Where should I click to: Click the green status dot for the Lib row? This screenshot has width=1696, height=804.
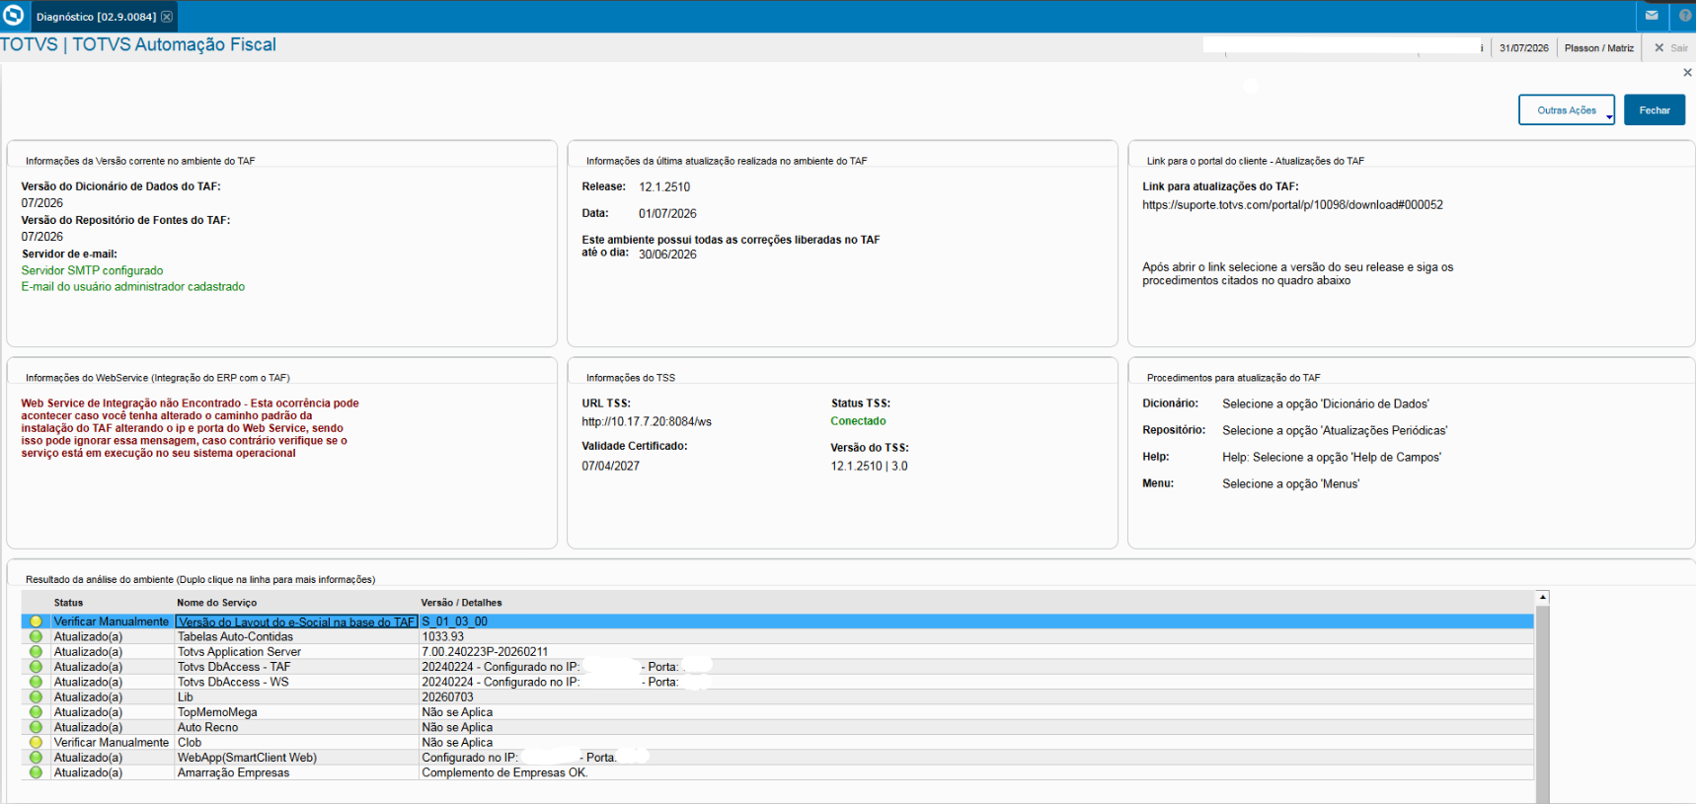click(x=37, y=697)
